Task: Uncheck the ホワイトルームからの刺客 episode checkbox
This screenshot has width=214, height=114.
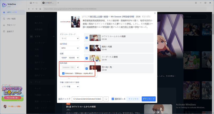Action: pos(87,38)
